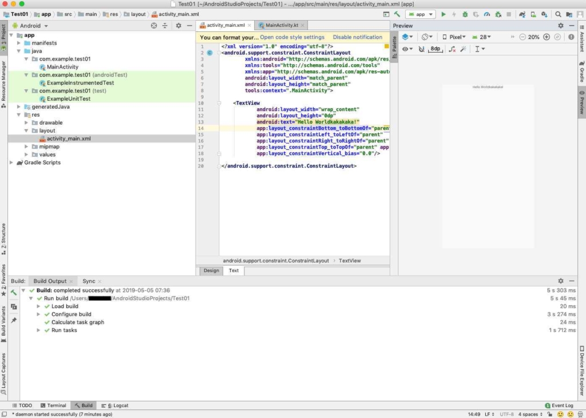Run the app with the green play button
586x418 pixels.
444,14
